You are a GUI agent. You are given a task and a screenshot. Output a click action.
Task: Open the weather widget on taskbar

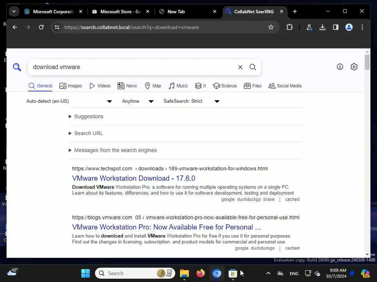pyautogui.click(x=13, y=272)
